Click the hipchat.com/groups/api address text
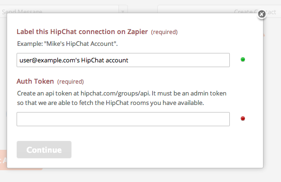 (115, 93)
